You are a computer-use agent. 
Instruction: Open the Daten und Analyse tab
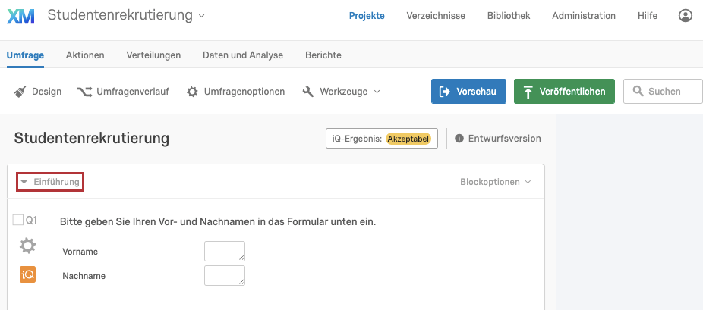coord(242,55)
